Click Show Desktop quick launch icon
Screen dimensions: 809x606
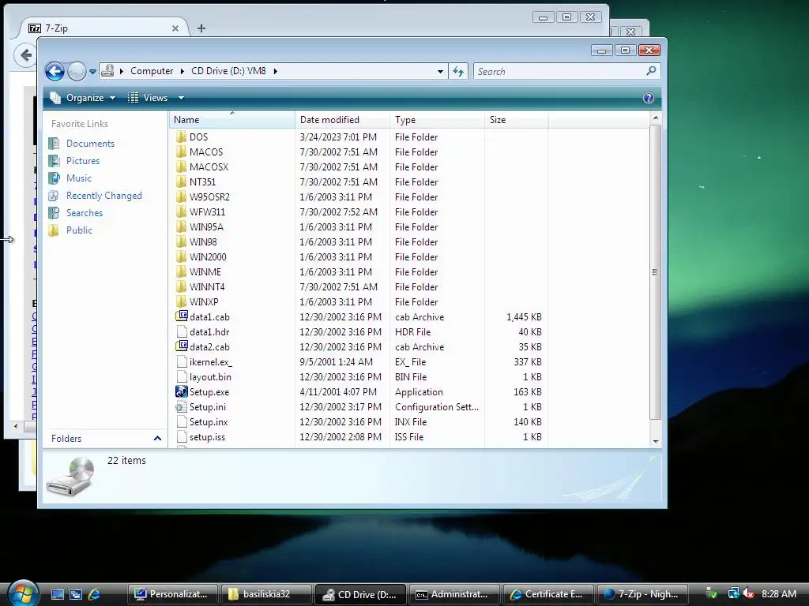click(x=57, y=594)
